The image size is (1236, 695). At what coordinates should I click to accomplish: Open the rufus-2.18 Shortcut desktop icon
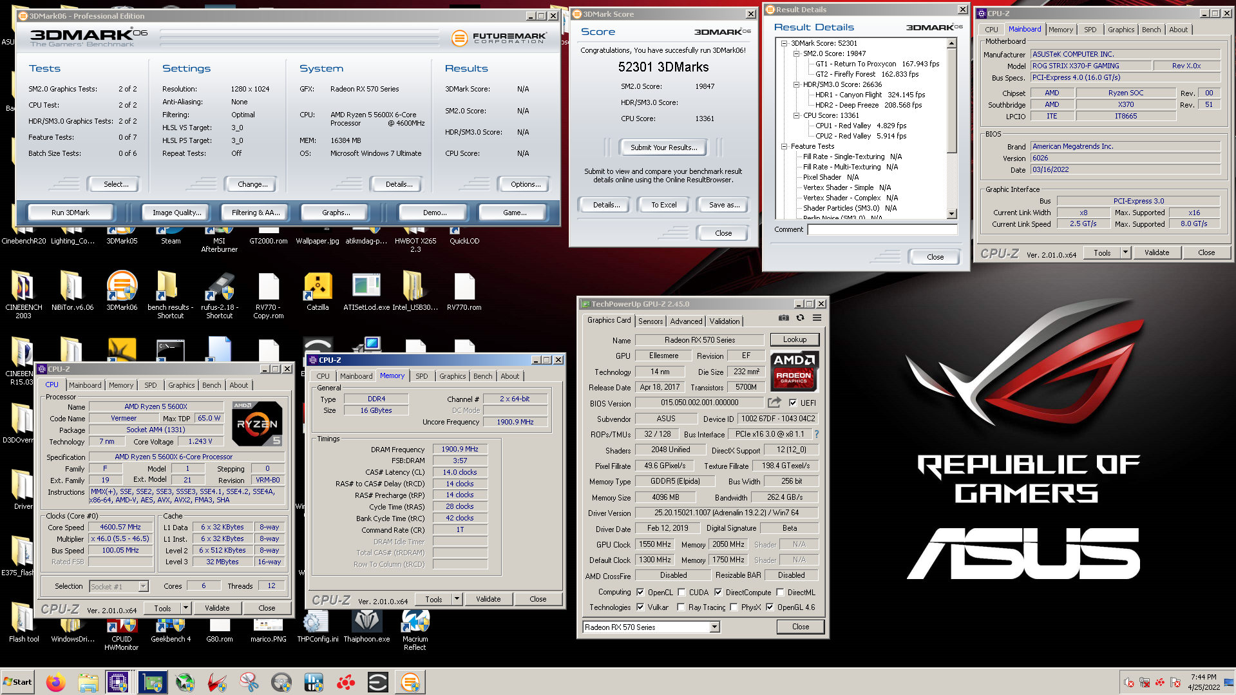tap(220, 296)
